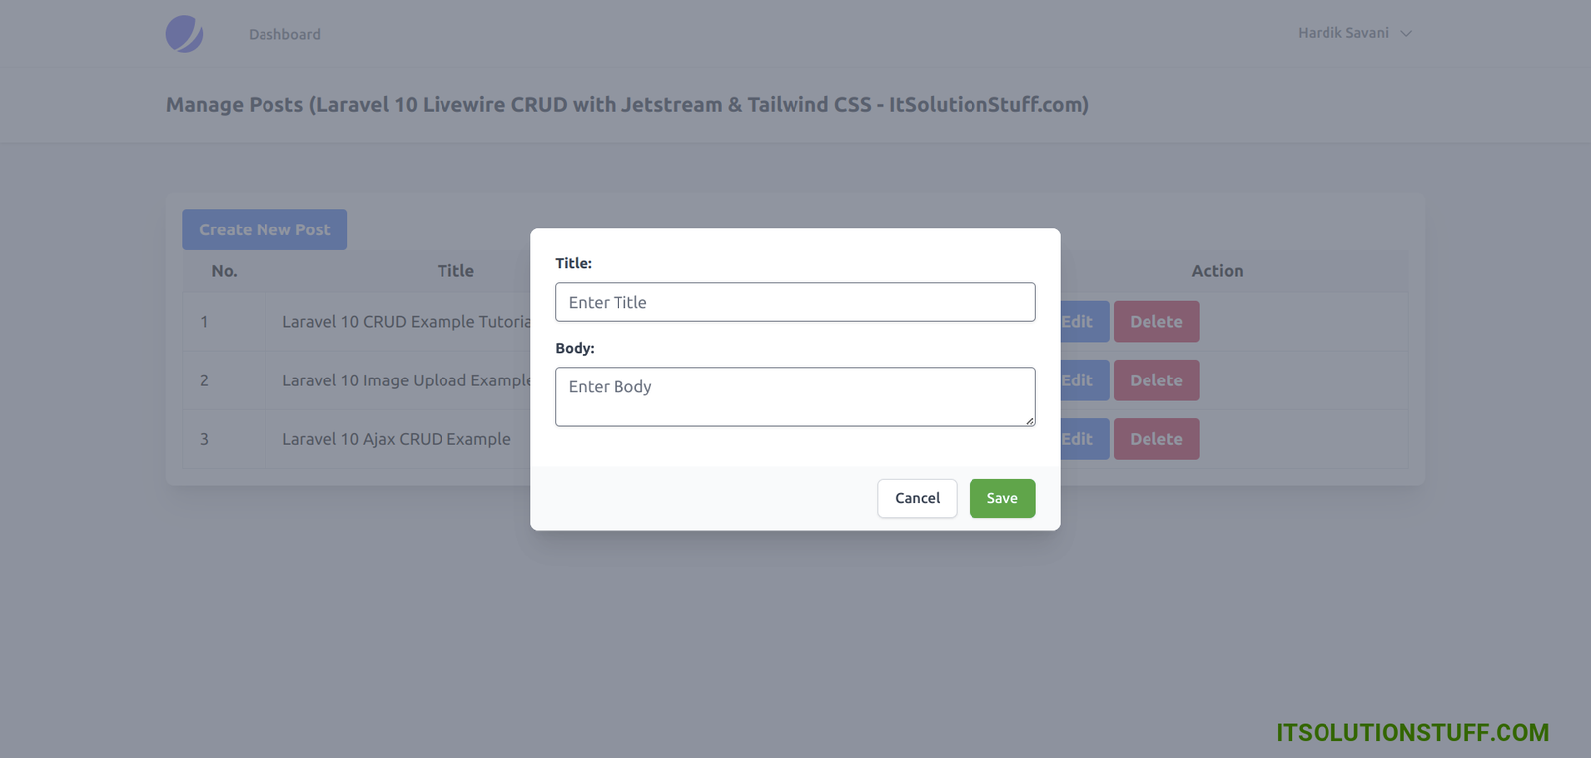Delete the Laravel 10 Ajax CRUD post

click(1155, 439)
